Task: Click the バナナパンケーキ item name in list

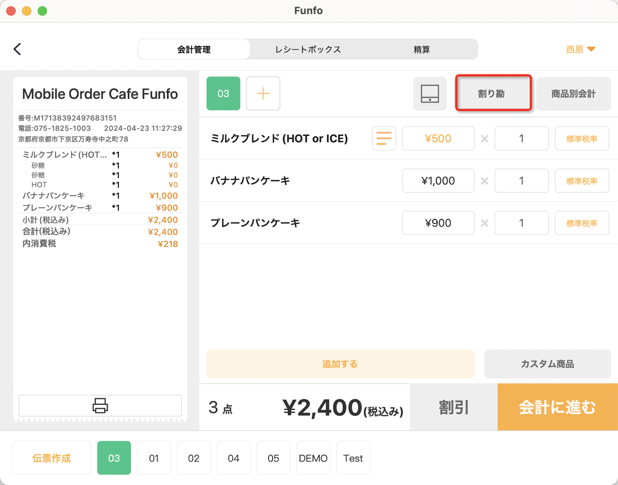Action: [250, 181]
